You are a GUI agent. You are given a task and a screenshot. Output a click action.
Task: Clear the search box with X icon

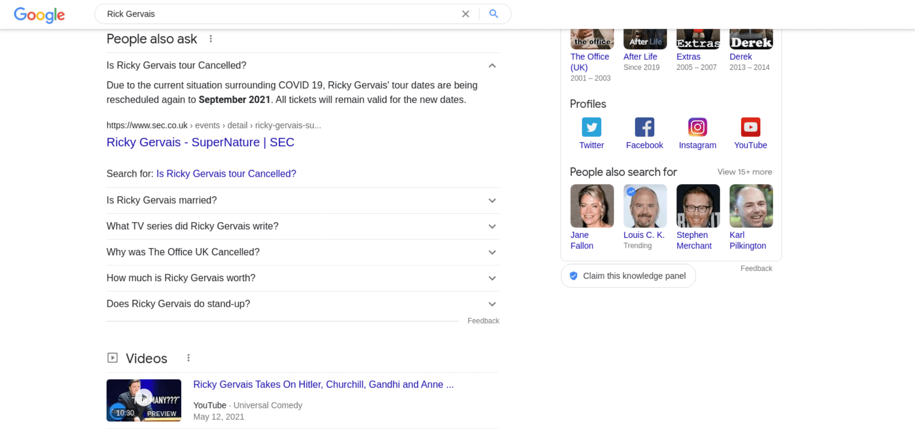click(x=465, y=14)
